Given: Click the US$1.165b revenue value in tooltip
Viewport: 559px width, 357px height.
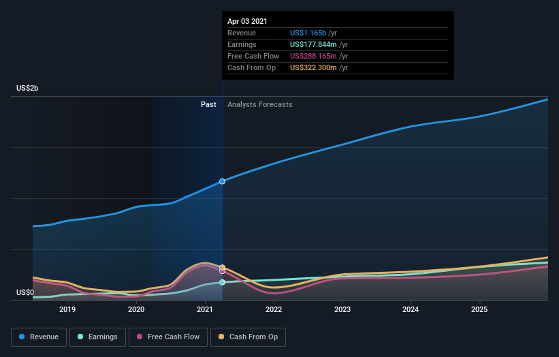Looking at the screenshot, I should click(x=308, y=33).
